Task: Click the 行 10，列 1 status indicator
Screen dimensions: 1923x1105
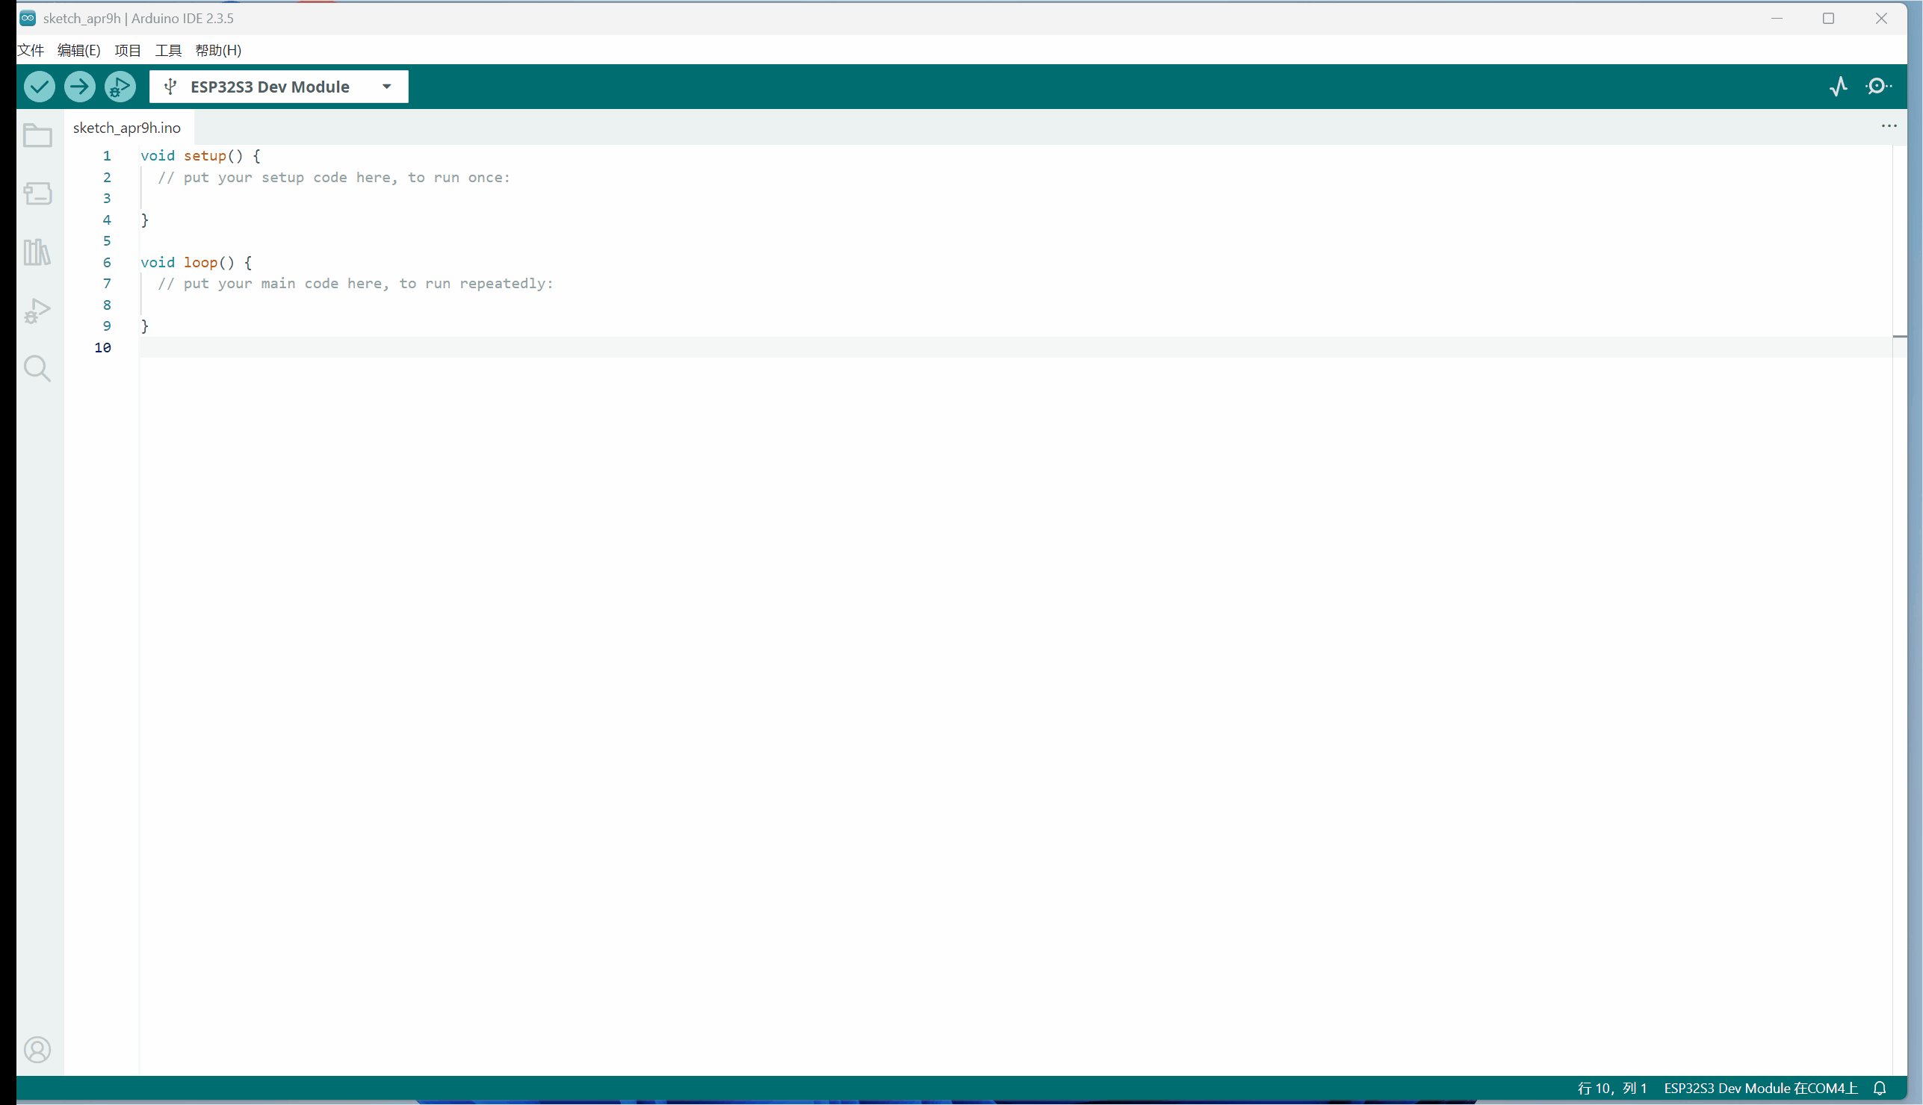Action: (x=1611, y=1088)
